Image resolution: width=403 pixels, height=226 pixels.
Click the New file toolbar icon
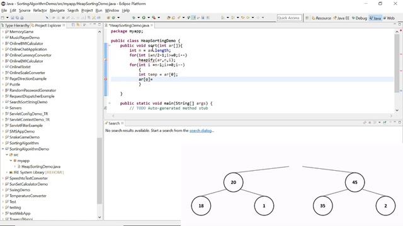click(3, 18)
